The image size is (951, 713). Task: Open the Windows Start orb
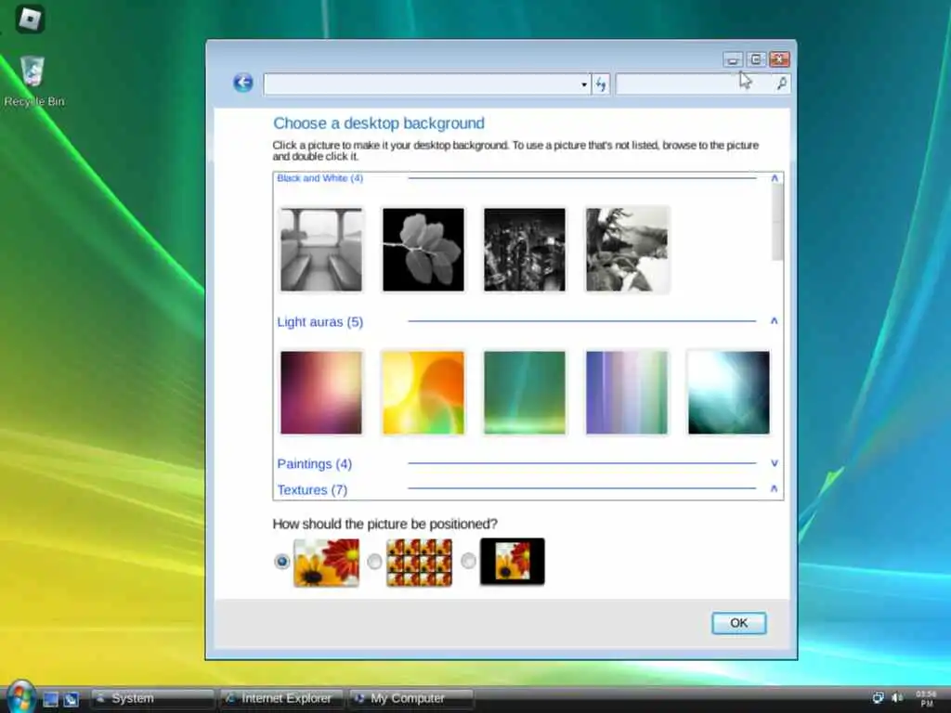tap(20, 697)
